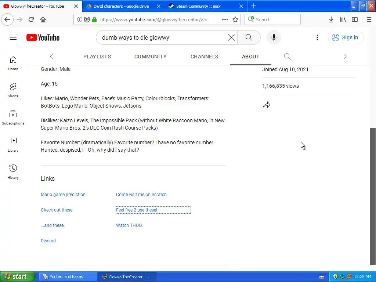Go to the YouTube logo home page
The image size is (376, 282).
43,37
